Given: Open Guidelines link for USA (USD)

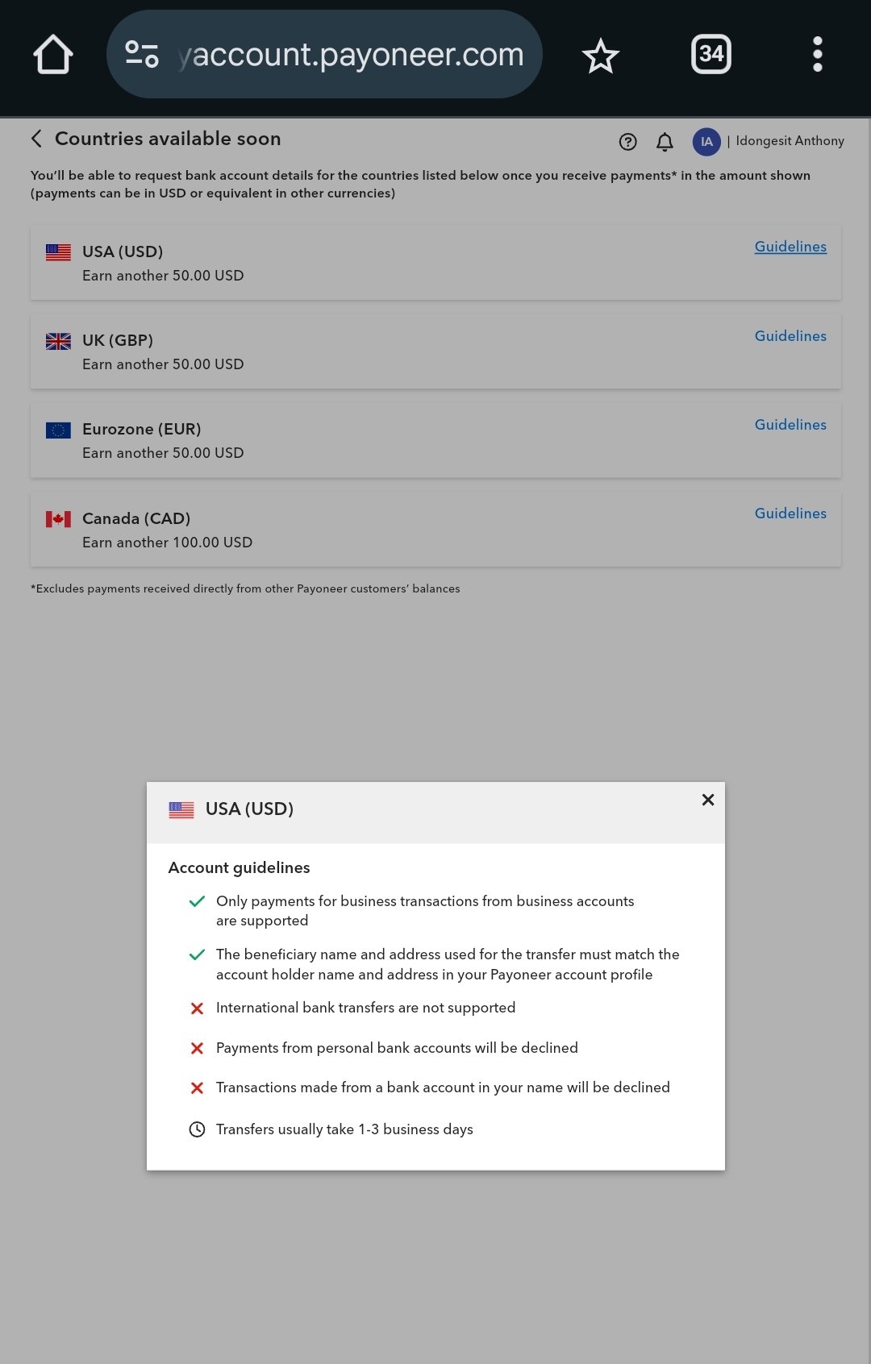Looking at the screenshot, I should click(790, 247).
